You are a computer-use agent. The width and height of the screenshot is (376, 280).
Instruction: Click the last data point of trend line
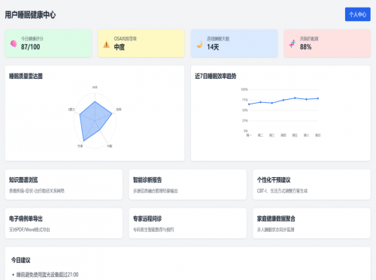[318, 98]
